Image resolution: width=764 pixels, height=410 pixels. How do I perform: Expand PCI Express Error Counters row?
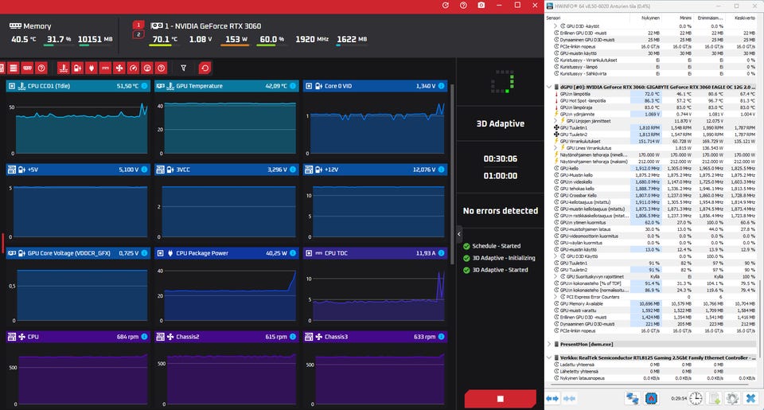[555, 297]
